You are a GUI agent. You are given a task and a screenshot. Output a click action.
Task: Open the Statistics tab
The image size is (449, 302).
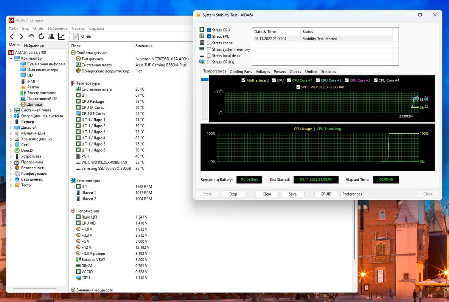(328, 72)
